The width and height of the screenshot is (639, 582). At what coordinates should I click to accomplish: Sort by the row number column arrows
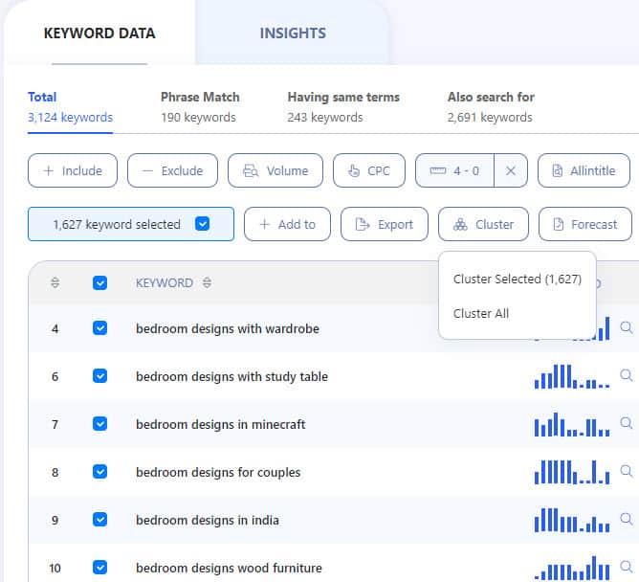55,282
